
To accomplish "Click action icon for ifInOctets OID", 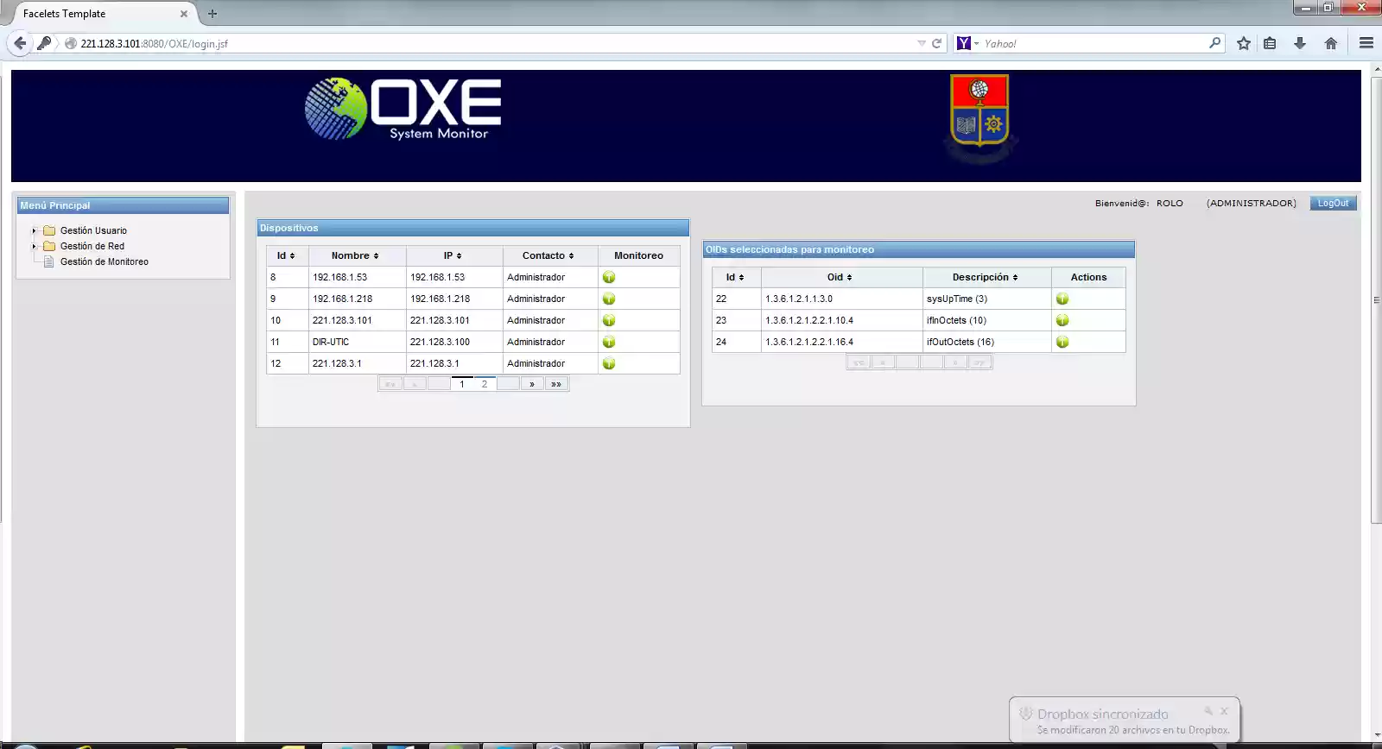I will [1062, 320].
